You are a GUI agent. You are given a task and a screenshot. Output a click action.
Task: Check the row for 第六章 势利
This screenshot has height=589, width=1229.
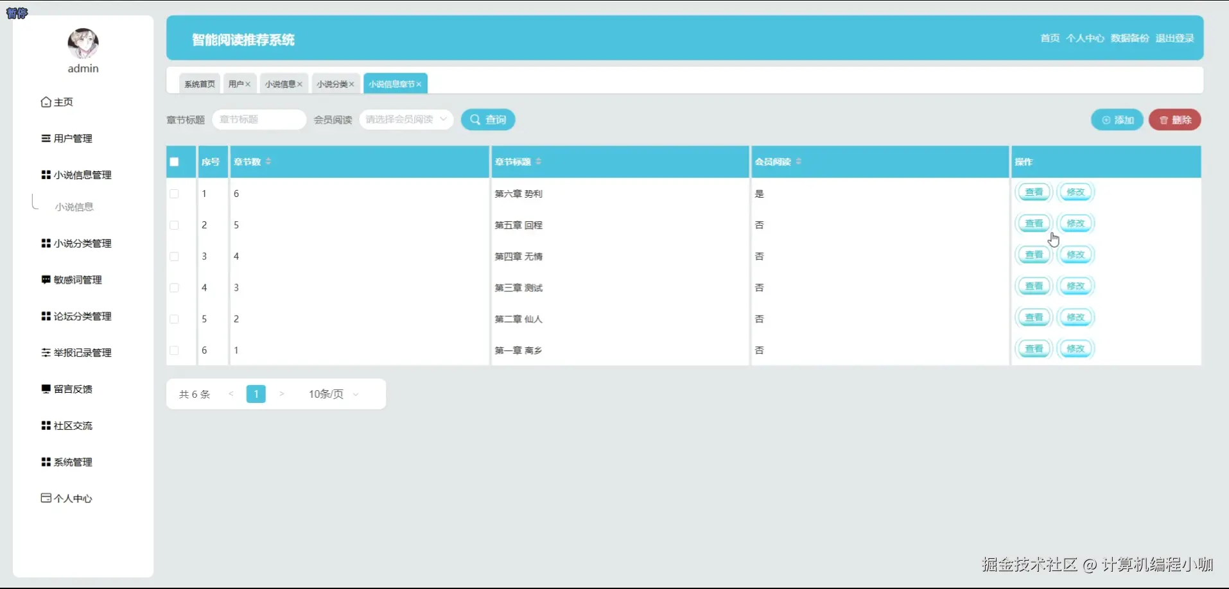[174, 194]
